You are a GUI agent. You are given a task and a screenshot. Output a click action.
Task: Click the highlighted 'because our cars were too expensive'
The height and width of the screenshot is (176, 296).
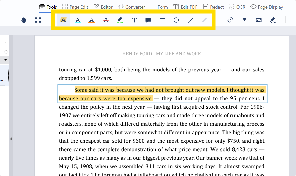point(105,98)
